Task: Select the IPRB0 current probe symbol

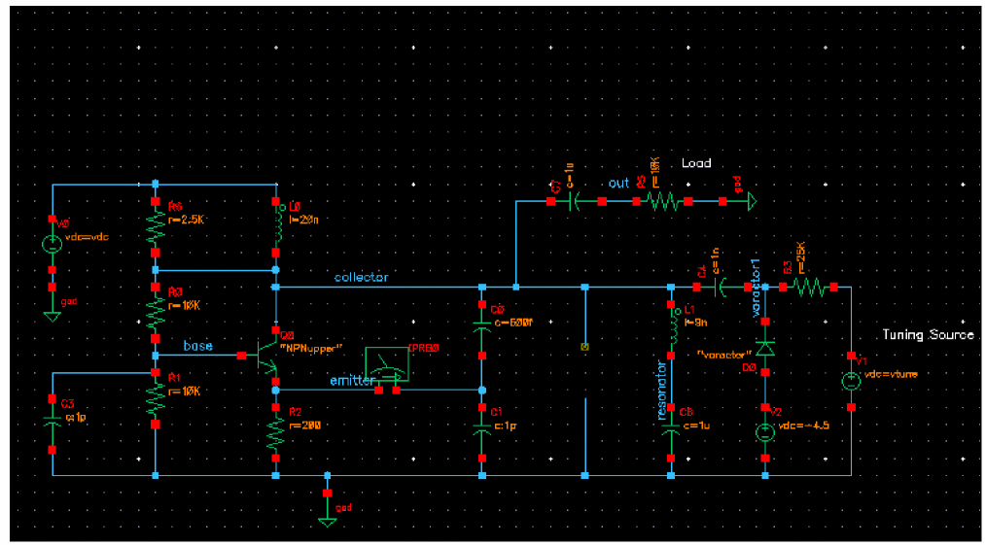Action: click(x=386, y=365)
